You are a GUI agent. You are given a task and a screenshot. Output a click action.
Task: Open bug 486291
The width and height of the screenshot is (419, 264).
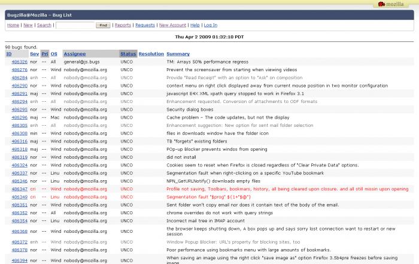point(20,94)
